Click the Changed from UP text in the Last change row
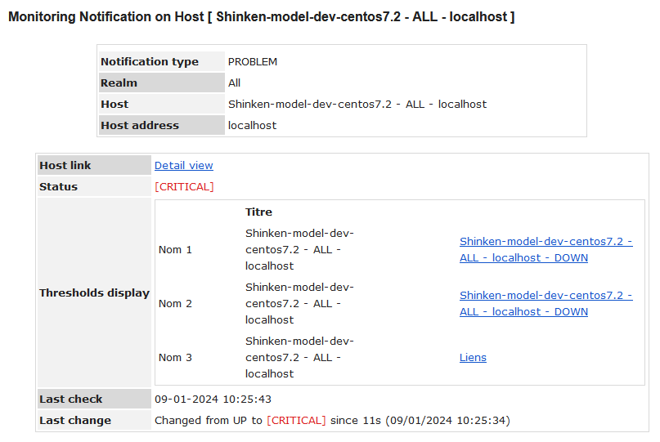Screen dimensions: 660x442 tap(209, 420)
